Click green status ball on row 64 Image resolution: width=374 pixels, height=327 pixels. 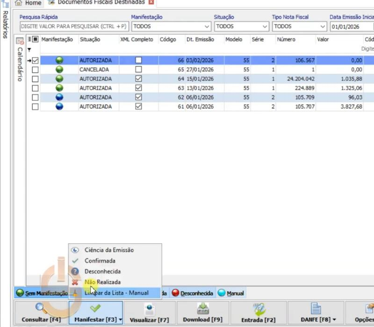[x=59, y=78]
